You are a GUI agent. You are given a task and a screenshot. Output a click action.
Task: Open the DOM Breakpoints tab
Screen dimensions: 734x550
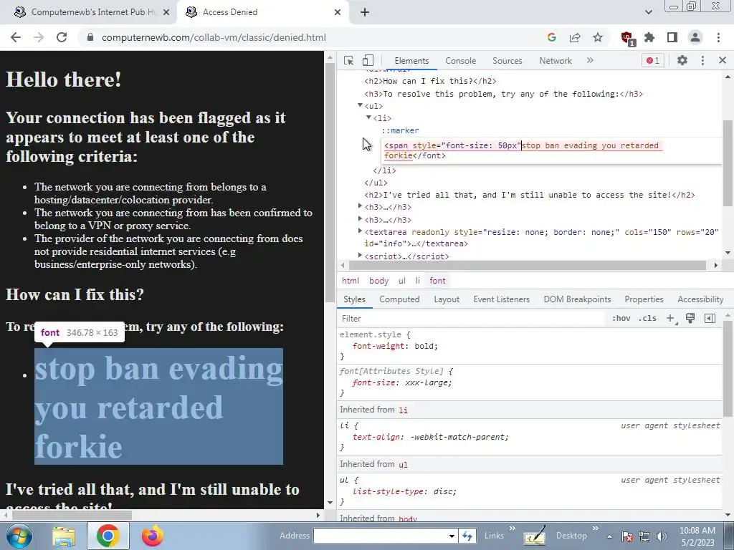(577, 299)
